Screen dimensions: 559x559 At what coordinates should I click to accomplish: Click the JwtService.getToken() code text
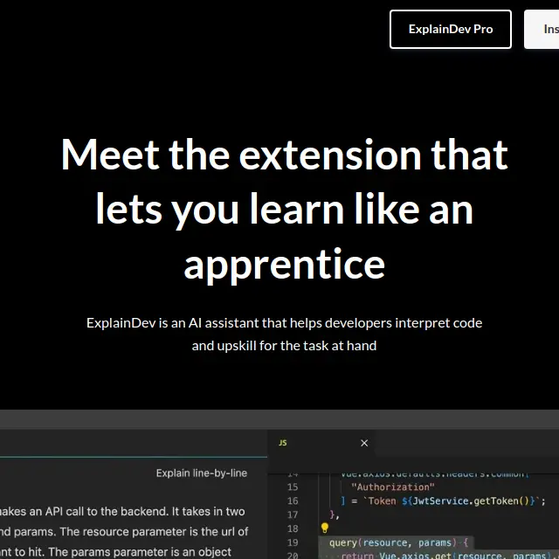471,500
